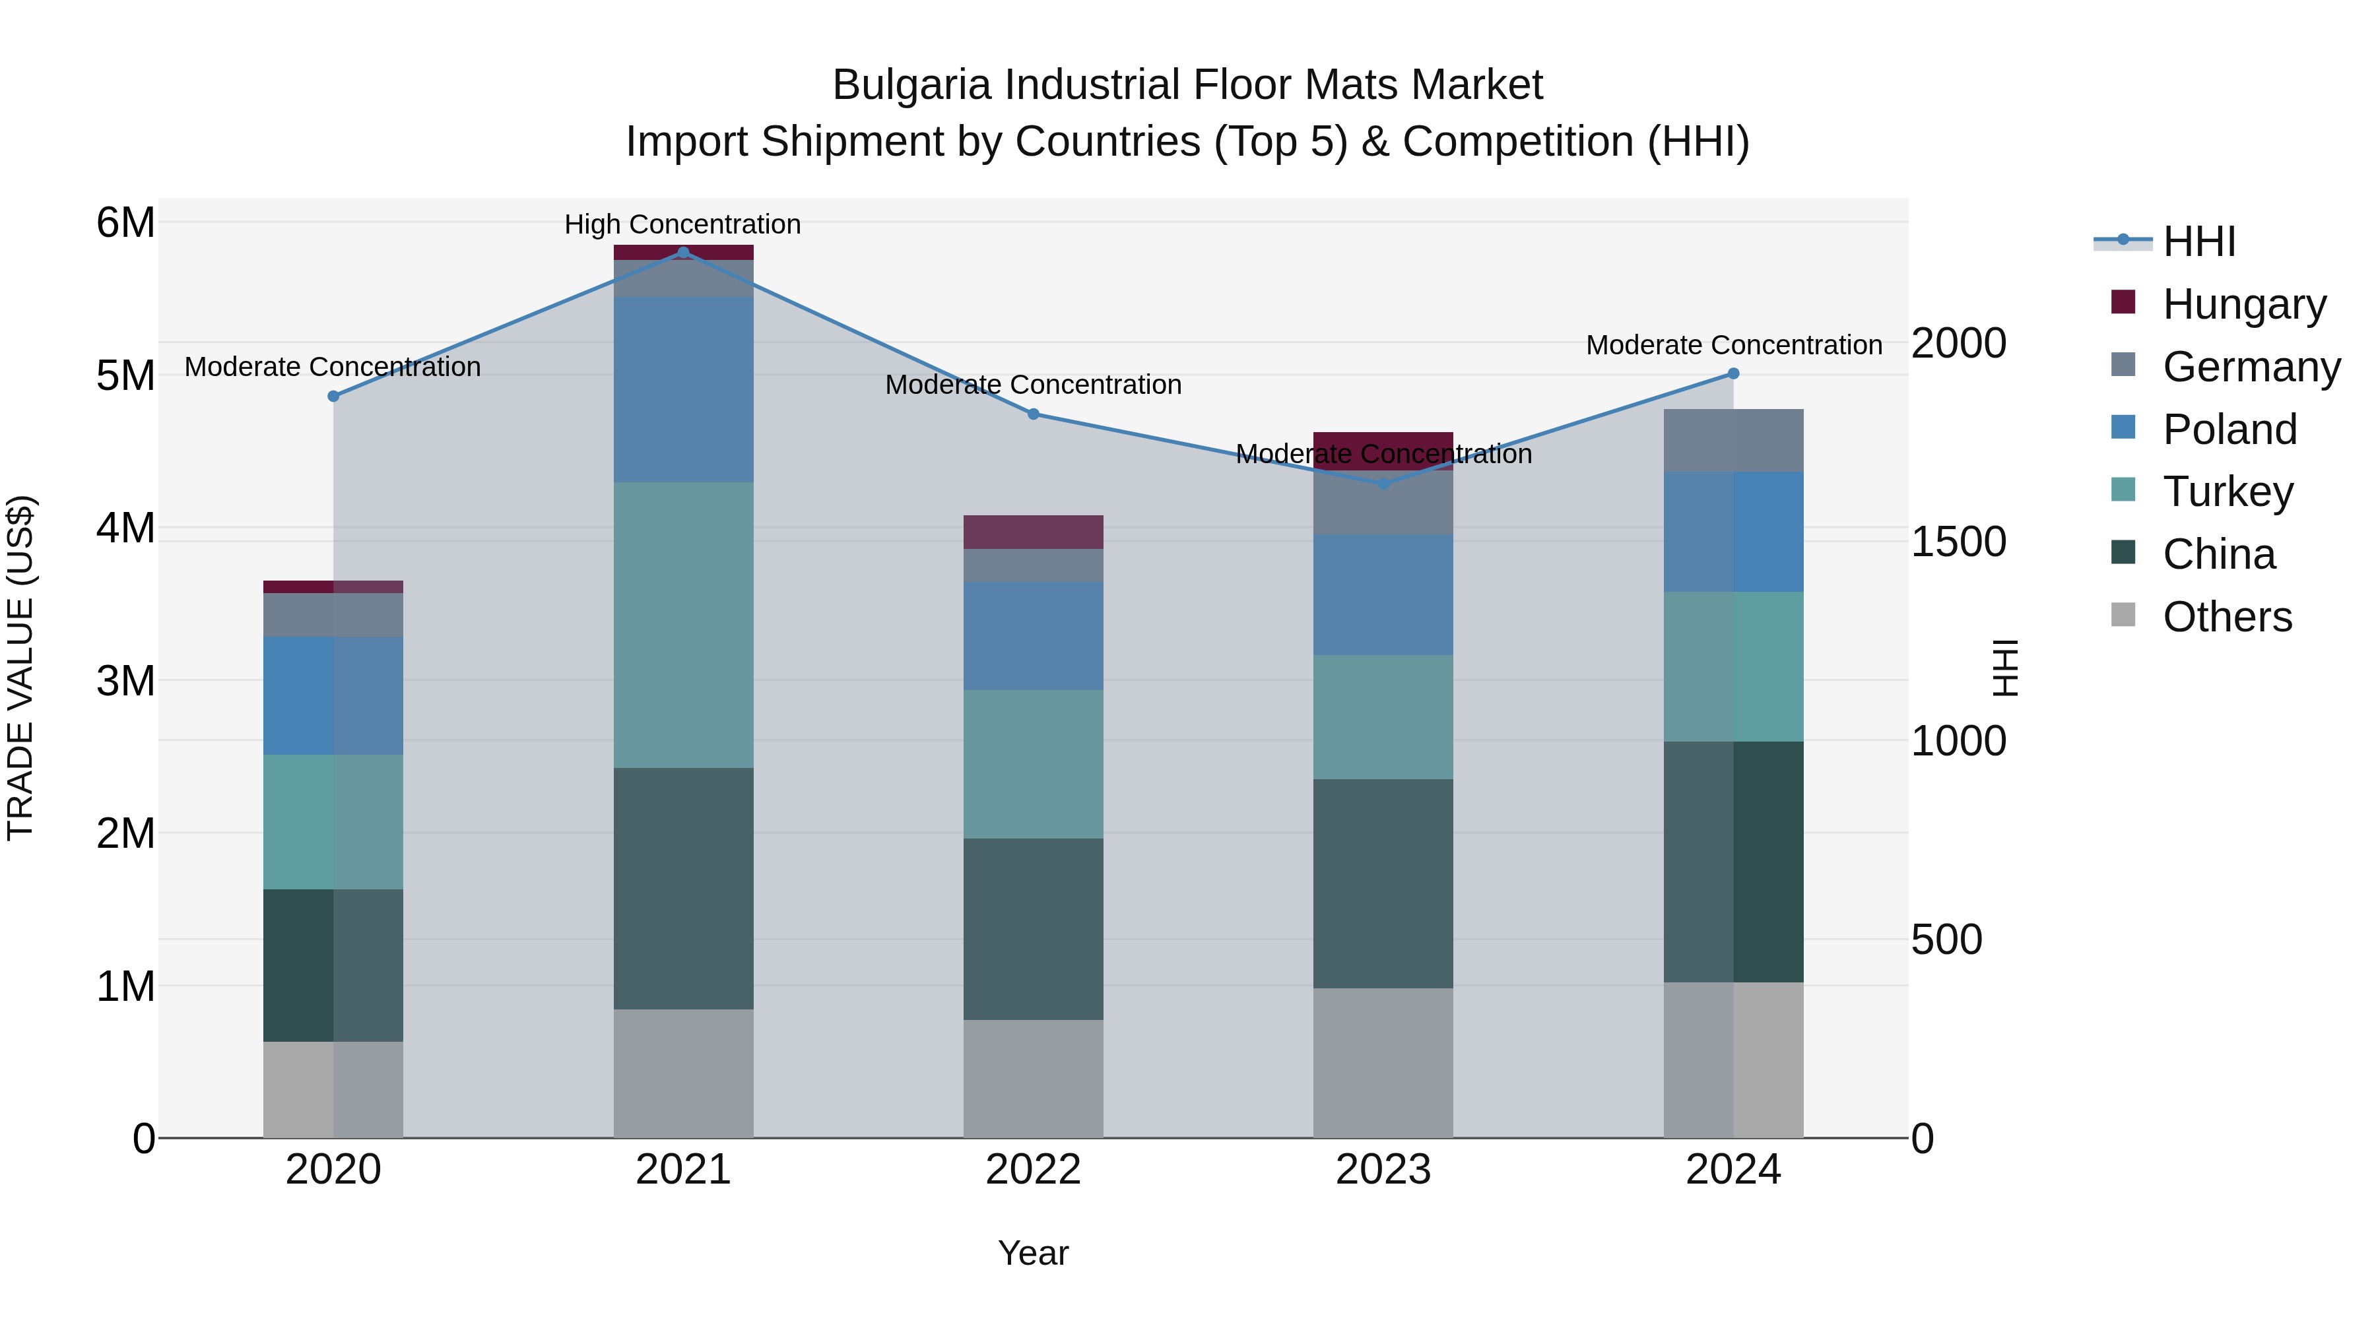Screen dimensions: 2376x1336
Task: Click the 2023 China bar segment
Action: tap(1383, 884)
